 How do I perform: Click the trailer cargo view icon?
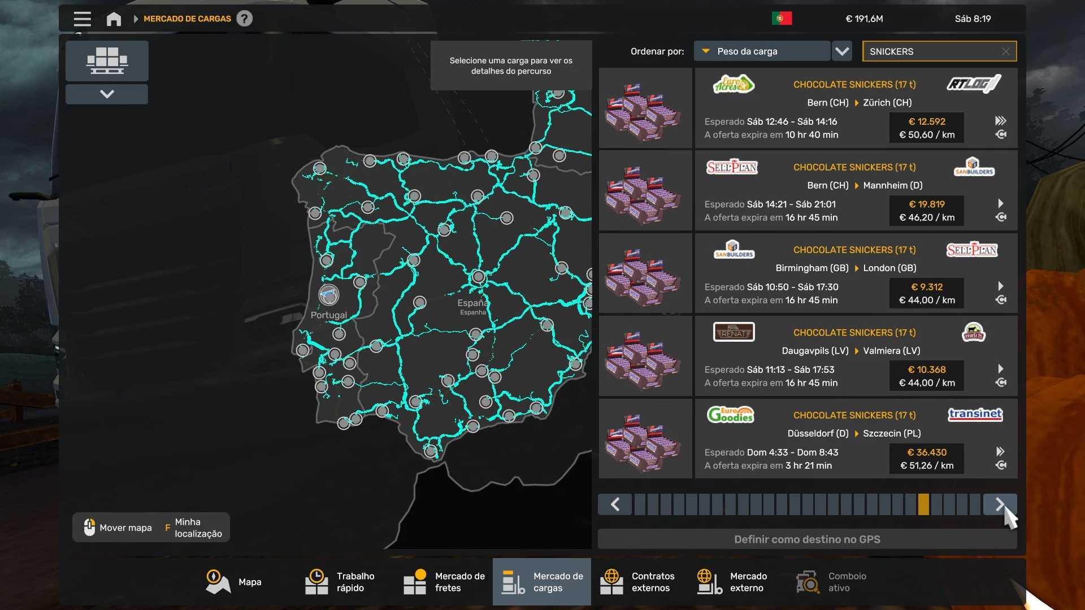click(x=107, y=60)
